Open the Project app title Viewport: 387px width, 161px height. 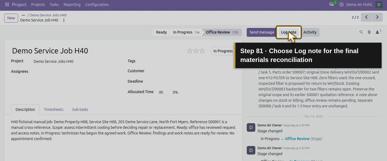click(19, 5)
